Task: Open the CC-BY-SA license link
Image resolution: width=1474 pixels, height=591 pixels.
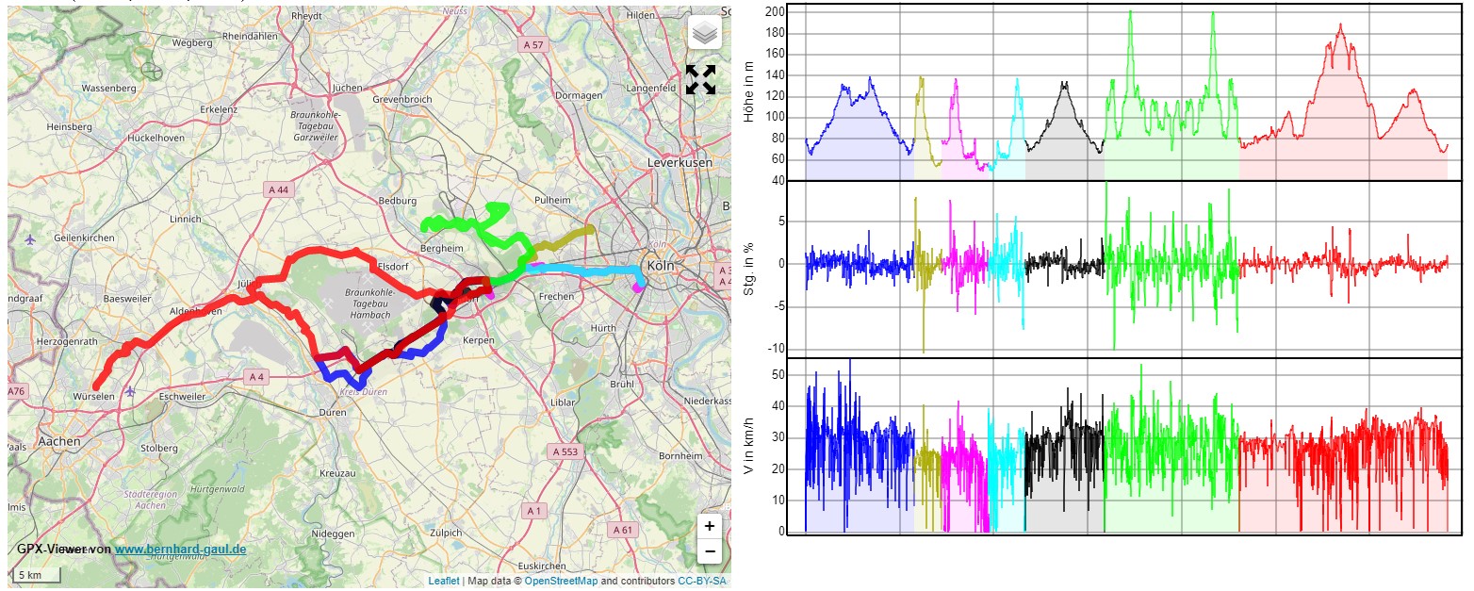Action: [x=702, y=581]
